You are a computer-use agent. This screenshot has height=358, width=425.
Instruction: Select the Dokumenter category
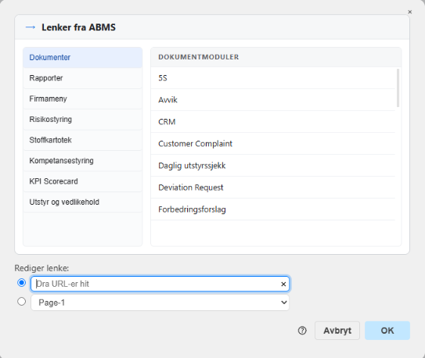[x=83, y=57]
